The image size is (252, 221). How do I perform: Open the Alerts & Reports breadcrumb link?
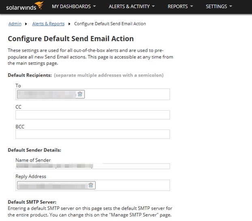(48, 24)
